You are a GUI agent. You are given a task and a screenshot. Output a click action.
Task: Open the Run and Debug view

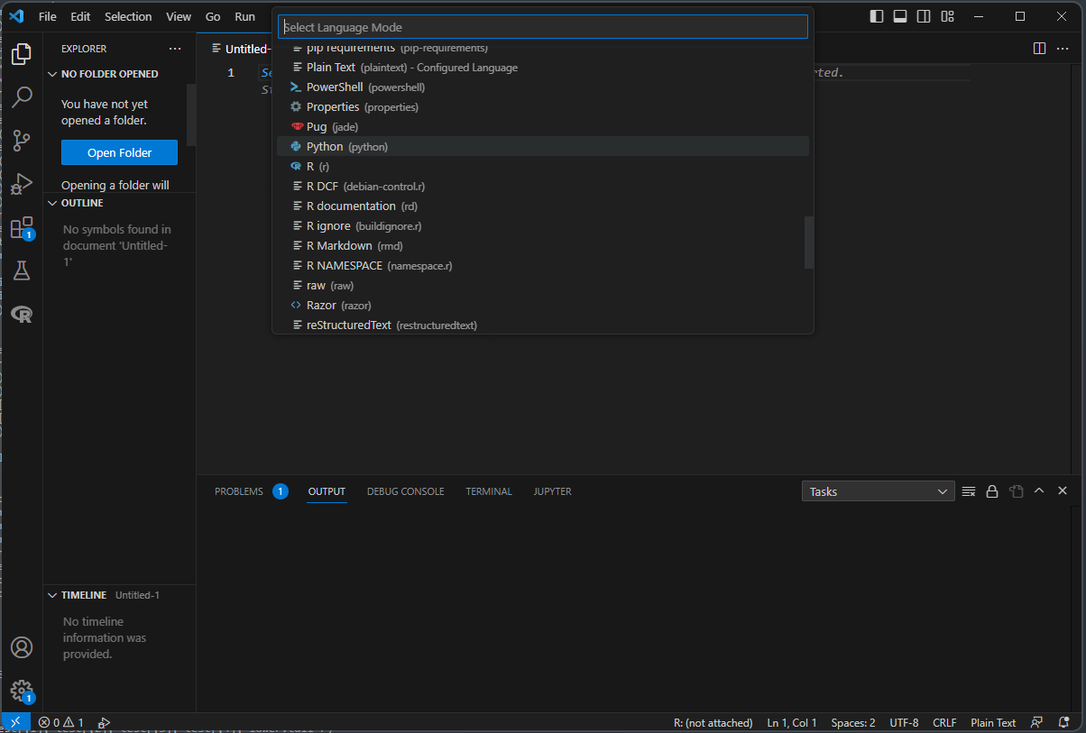[21, 184]
